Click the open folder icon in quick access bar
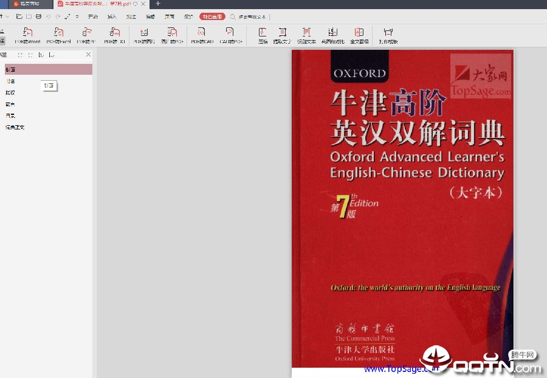Image resolution: width=547 pixels, height=378 pixels. pyautogui.click(x=19, y=16)
